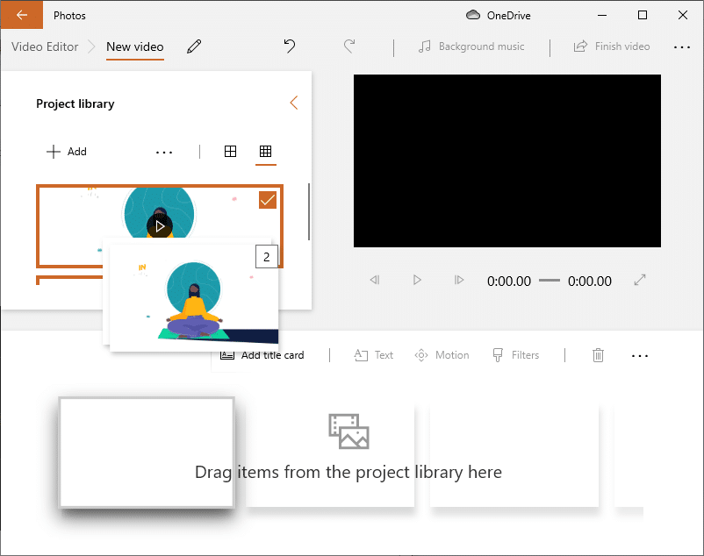
Task: Maximize the Photos window
Action: click(x=643, y=15)
